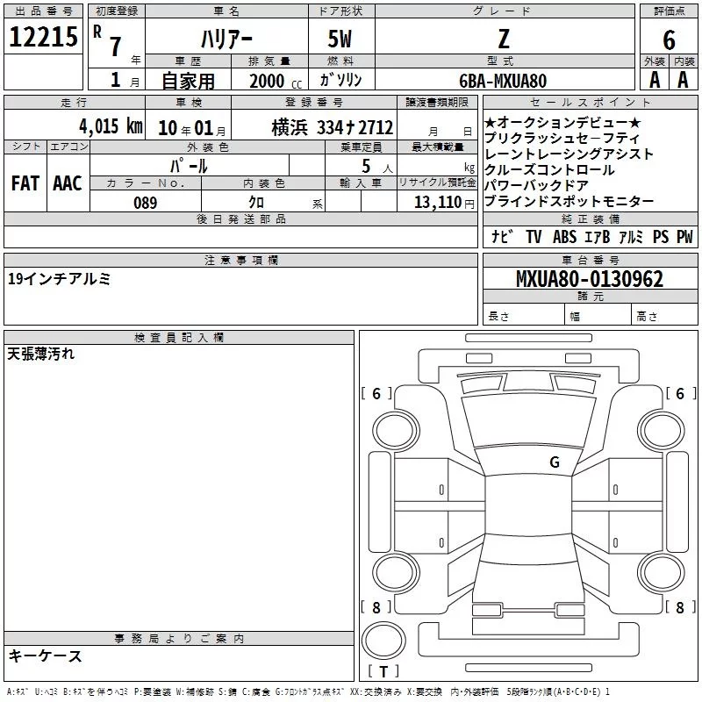Select the car name "ハリアー"
Image resolution: width=702 pixels, height=702 pixels.
[226, 39]
